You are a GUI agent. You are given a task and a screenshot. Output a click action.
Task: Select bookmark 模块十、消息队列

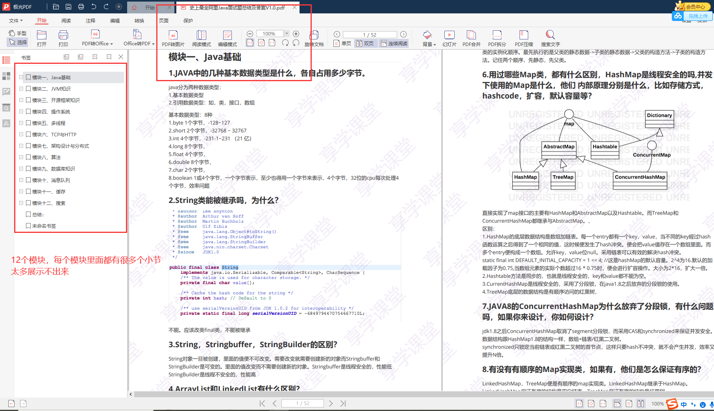[51, 180]
